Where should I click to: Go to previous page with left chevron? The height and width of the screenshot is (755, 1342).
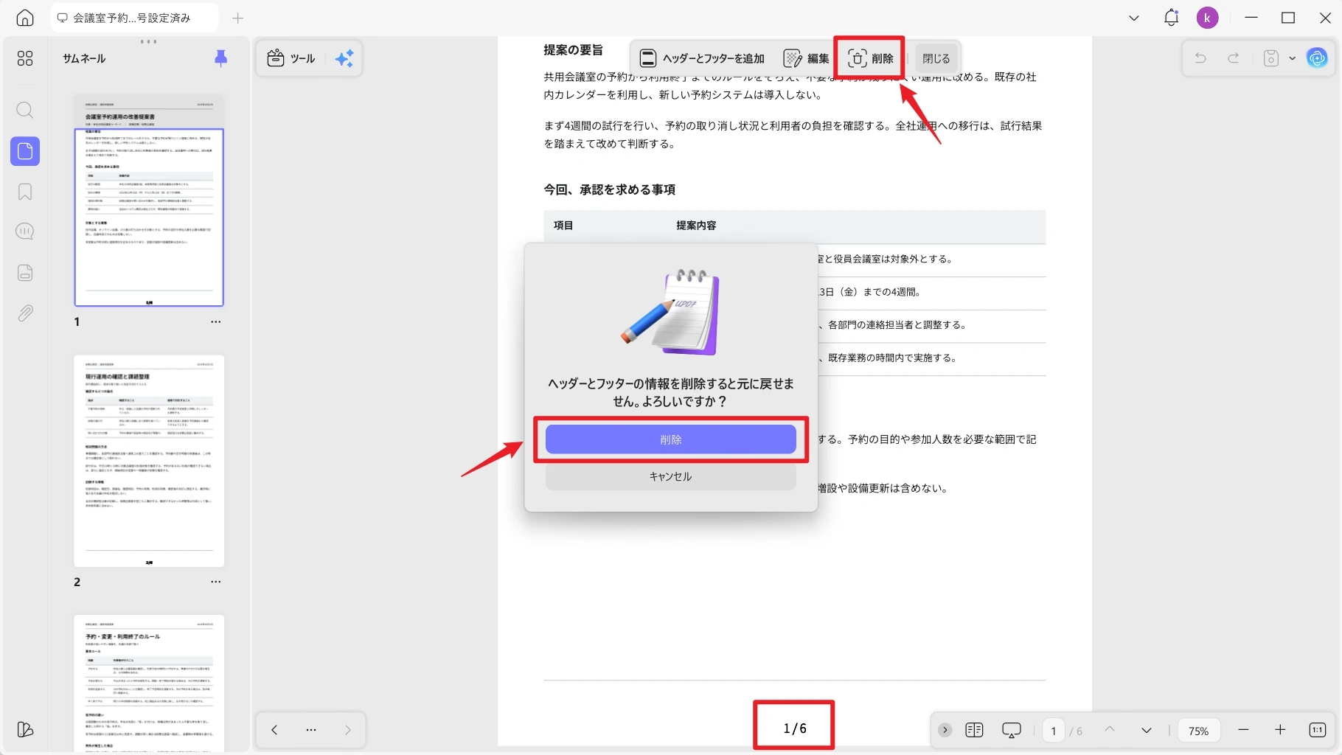[x=274, y=730]
